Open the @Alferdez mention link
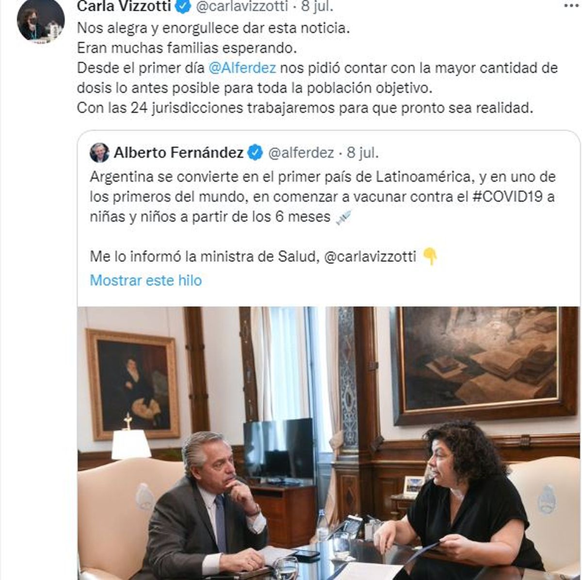The image size is (582, 580). coord(242,68)
